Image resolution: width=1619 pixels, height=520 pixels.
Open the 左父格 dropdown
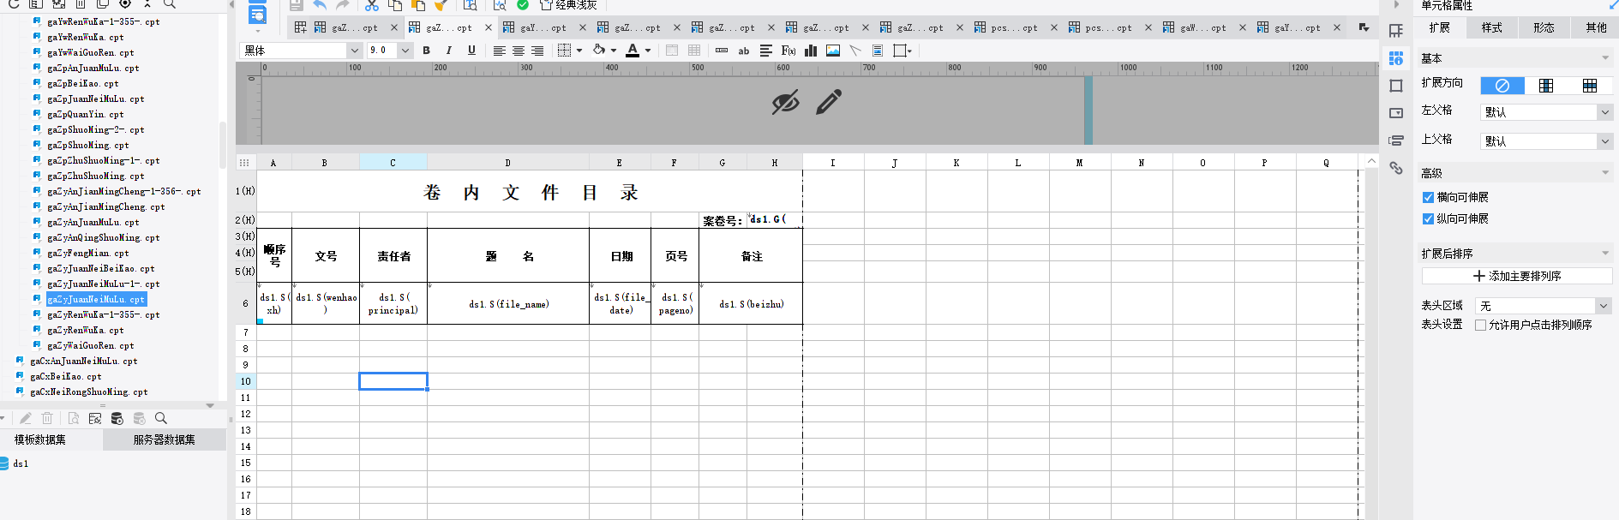point(1604,112)
